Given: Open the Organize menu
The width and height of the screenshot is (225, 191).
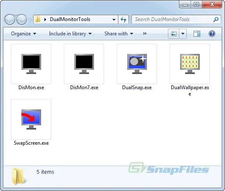Looking at the screenshot, I should point(24,34).
